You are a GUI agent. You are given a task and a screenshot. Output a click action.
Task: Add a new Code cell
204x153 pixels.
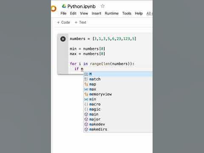click(63, 23)
